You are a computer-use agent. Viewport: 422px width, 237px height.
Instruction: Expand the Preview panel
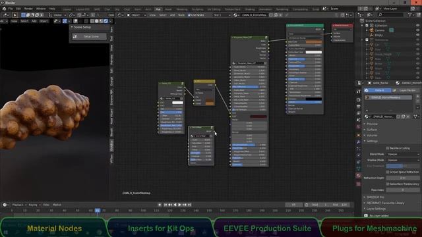coord(371,124)
